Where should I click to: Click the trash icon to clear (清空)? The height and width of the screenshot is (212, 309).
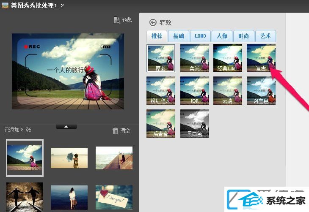(x=115, y=131)
